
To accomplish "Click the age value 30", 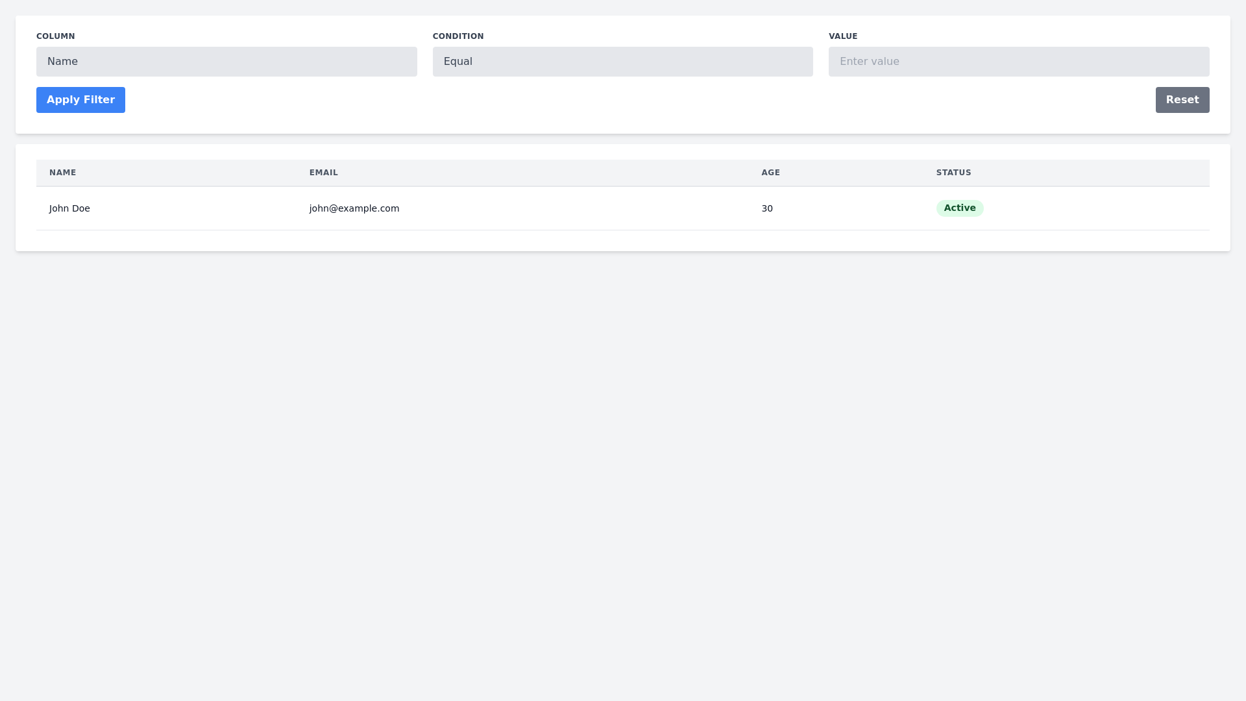I will 767,208.
